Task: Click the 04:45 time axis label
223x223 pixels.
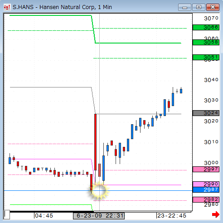Action: click(44, 216)
